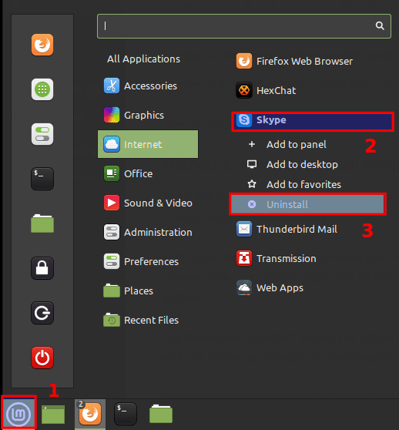Open the Accessories category
The height and width of the screenshot is (430, 399).
pyautogui.click(x=148, y=86)
